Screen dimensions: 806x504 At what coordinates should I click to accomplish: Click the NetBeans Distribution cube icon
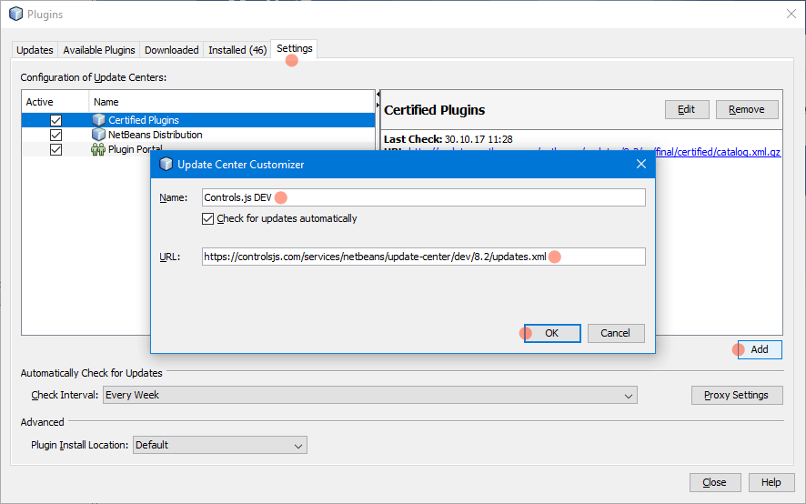tap(98, 135)
